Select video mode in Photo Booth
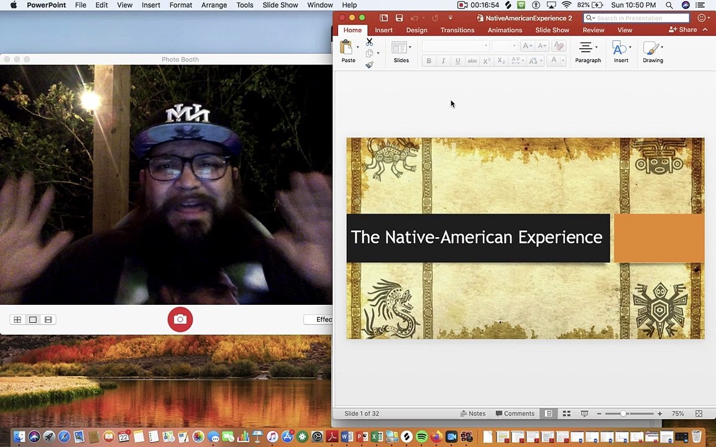This screenshot has width=716, height=447. pos(48,320)
